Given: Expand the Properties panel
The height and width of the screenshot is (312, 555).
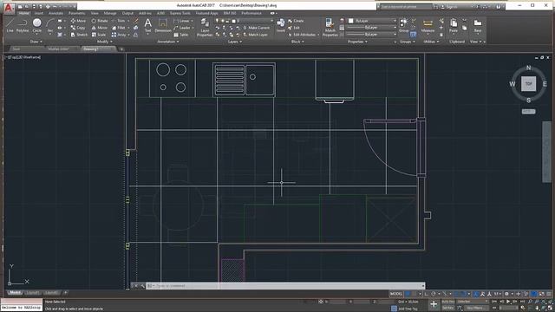Looking at the screenshot, I should [357, 42].
